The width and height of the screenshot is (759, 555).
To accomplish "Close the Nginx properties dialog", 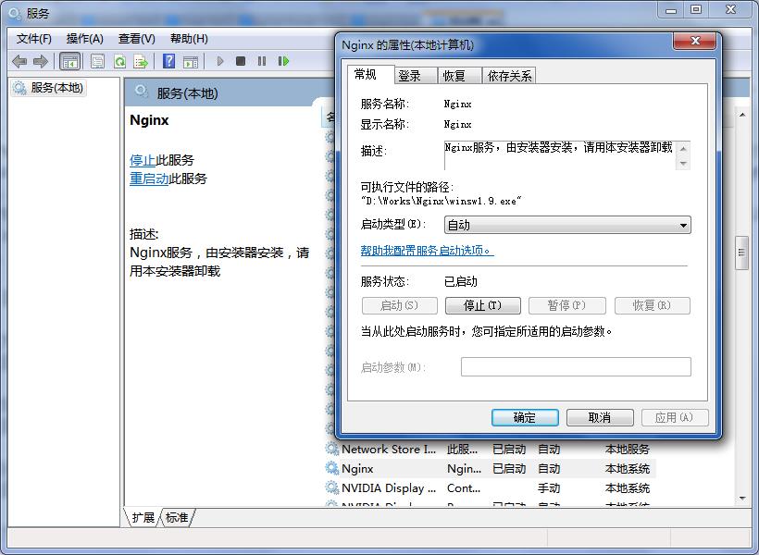I will click(694, 41).
